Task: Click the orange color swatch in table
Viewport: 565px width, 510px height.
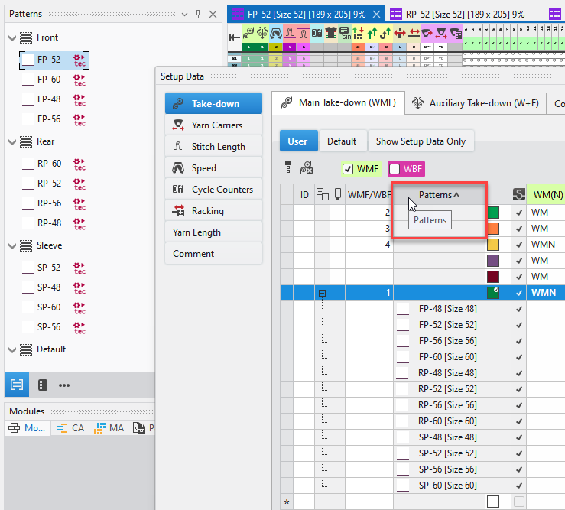Action: (x=493, y=228)
